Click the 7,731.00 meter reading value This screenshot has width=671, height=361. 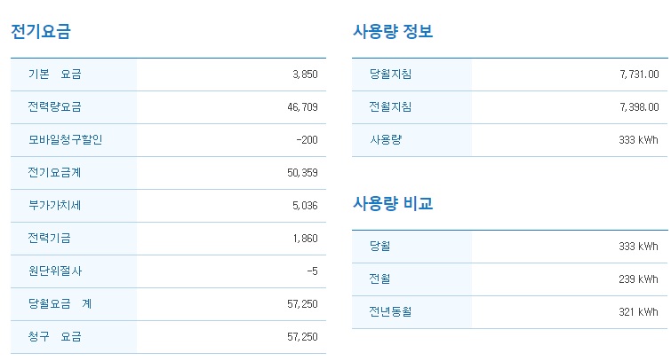click(638, 75)
